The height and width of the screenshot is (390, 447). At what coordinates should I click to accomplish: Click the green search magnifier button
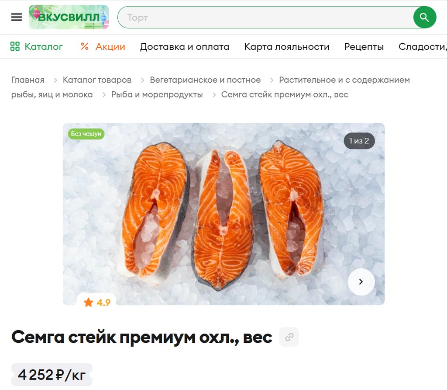424,17
